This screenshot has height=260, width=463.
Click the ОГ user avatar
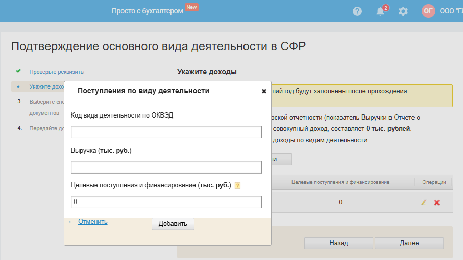click(428, 11)
